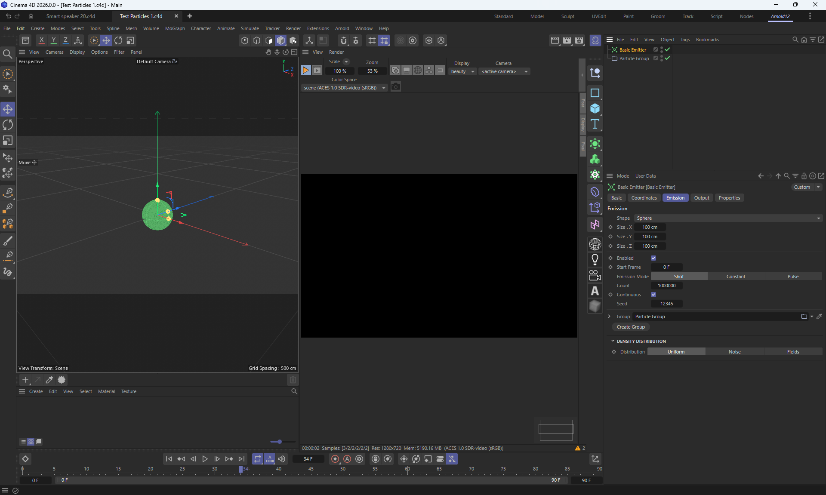Screen dimensions: 826x495
Task: Toggle the Enabled checkbox
Action: click(x=653, y=258)
